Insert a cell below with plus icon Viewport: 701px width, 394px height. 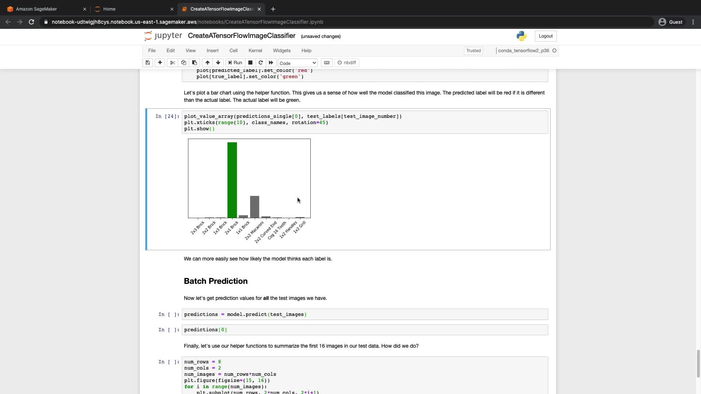pyautogui.click(x=160, y=63)
